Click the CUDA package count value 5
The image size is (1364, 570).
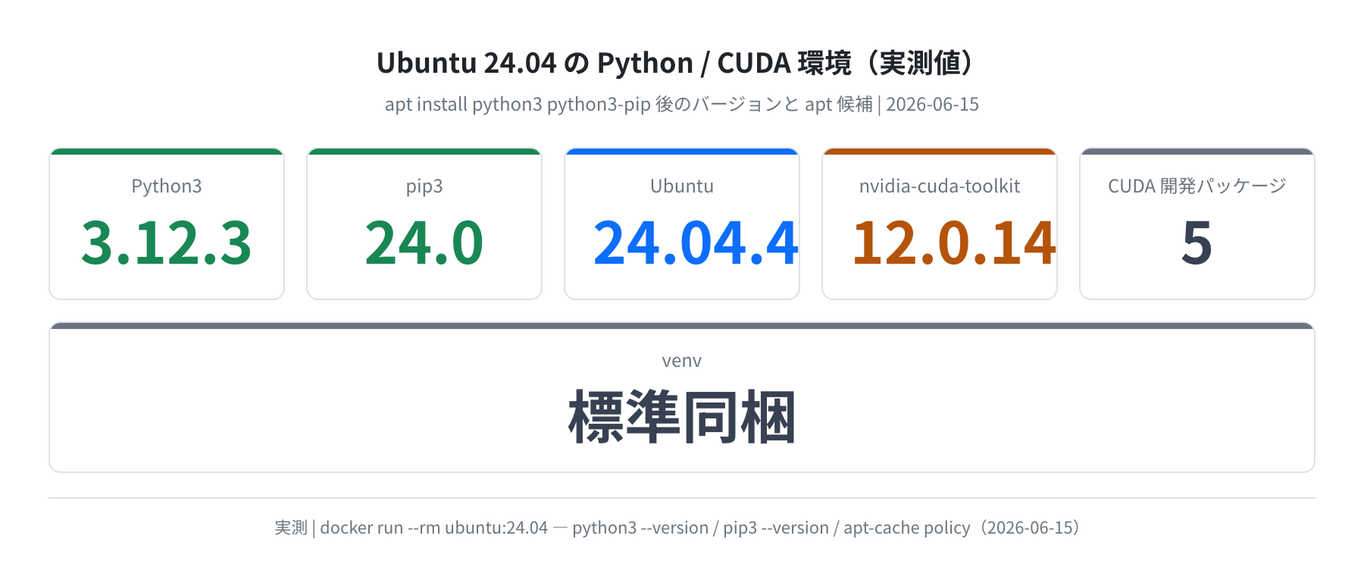pos(1197,243)
